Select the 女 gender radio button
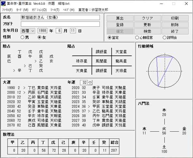193x158 pixels. coord(39,37)
